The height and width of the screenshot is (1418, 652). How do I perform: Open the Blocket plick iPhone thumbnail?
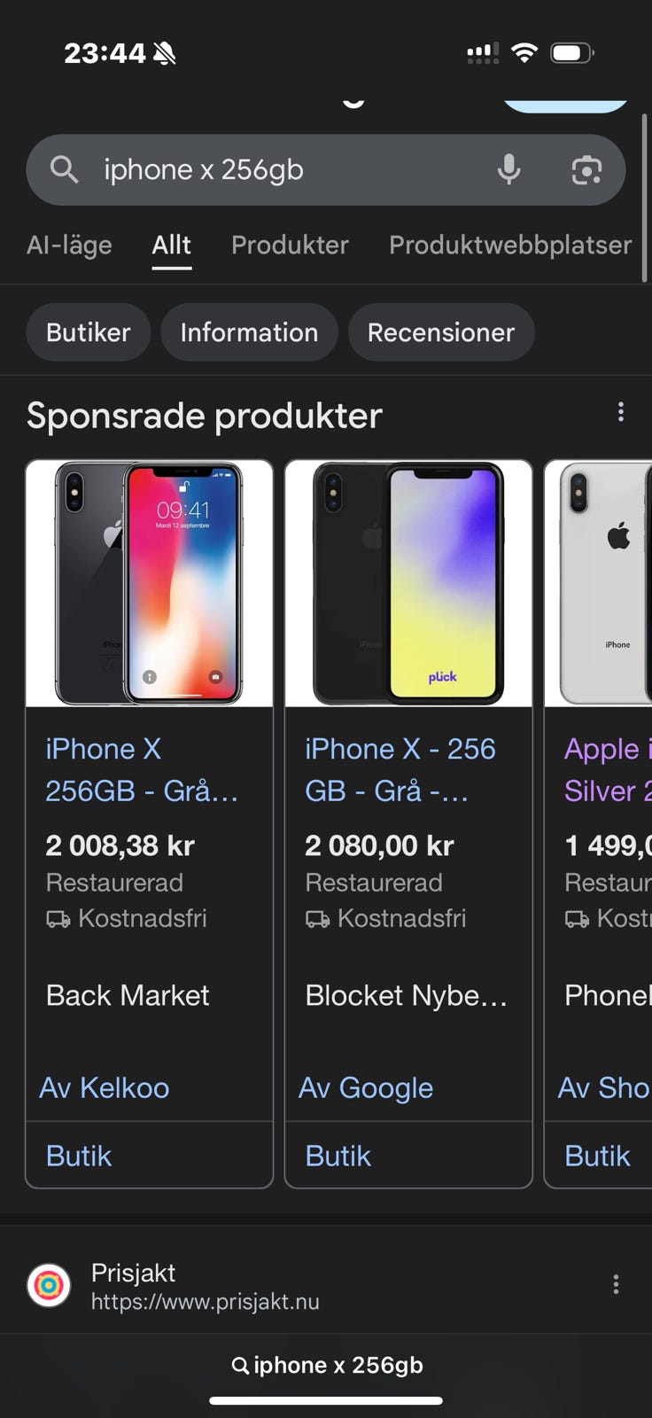(408, 583)
